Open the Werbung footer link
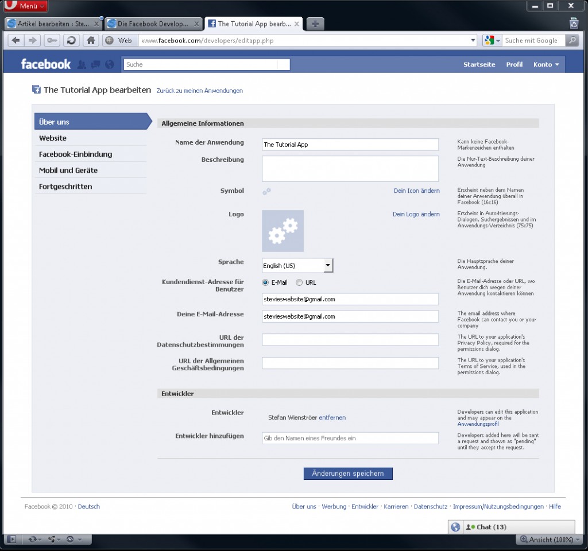The height and width of the screenshot is (551, 588). click(x=334, y=506)
